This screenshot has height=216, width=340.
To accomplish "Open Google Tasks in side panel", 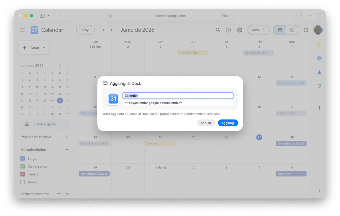I will (319, 58).
